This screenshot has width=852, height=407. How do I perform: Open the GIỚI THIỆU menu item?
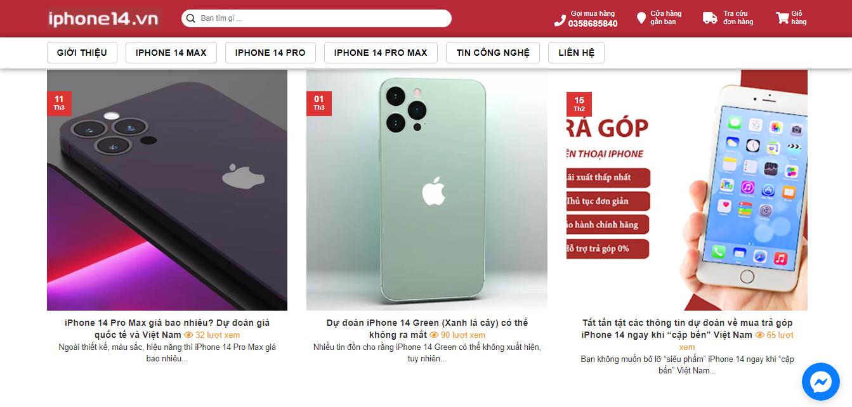82,53
